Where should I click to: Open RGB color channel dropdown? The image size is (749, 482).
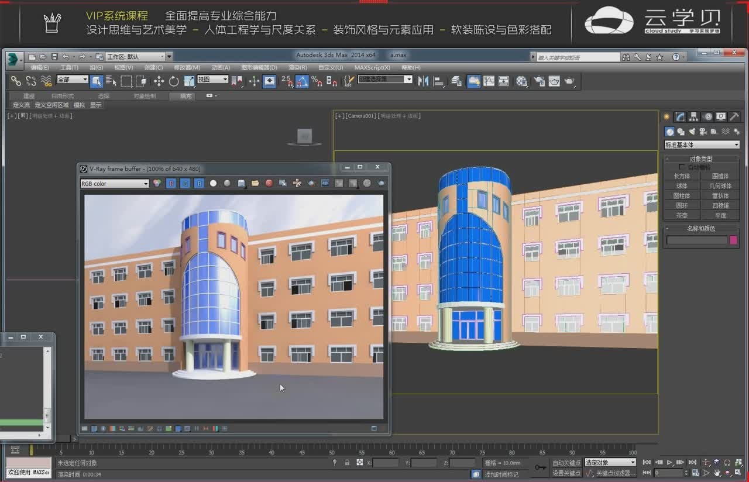click(x=115, y=184)
